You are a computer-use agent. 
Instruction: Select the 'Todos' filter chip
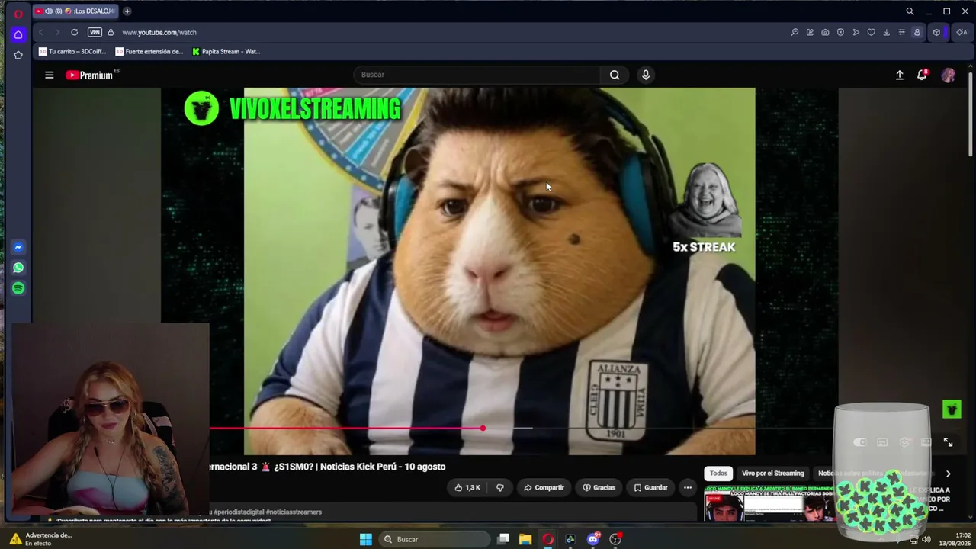coord(719,474)
